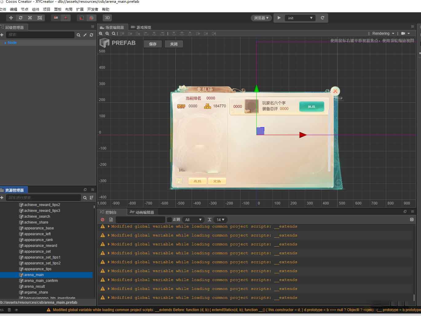This screenshot has width=421, height=316.
Task: Change assets sort order
Action: (x=91, y=198)
